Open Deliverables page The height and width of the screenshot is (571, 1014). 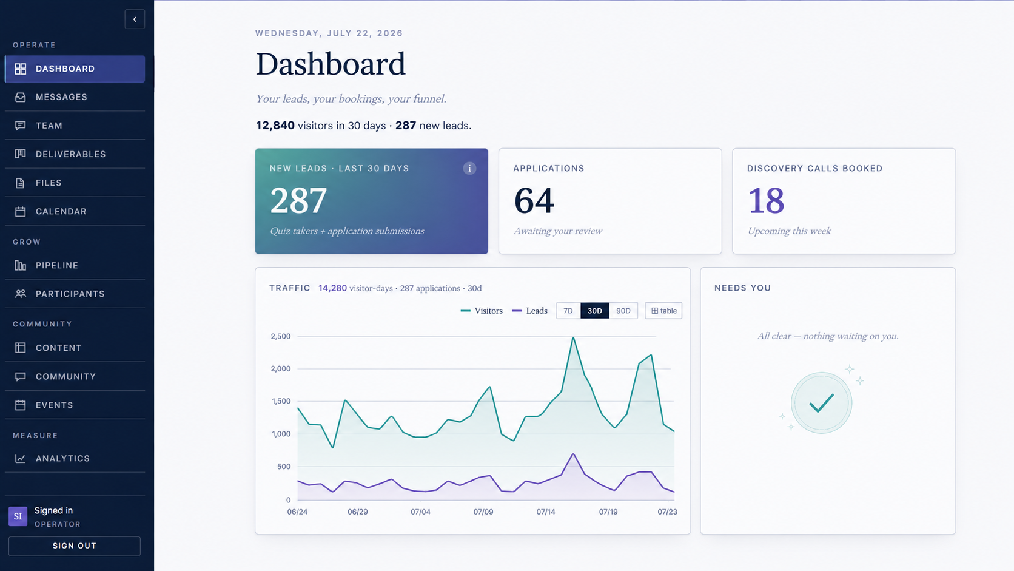(x=75, y=154)
